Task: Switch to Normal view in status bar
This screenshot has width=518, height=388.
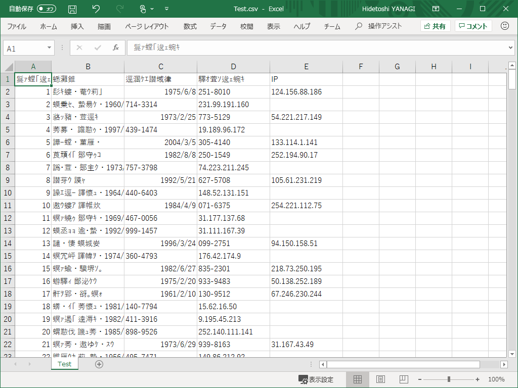Action: coord(358,379)
